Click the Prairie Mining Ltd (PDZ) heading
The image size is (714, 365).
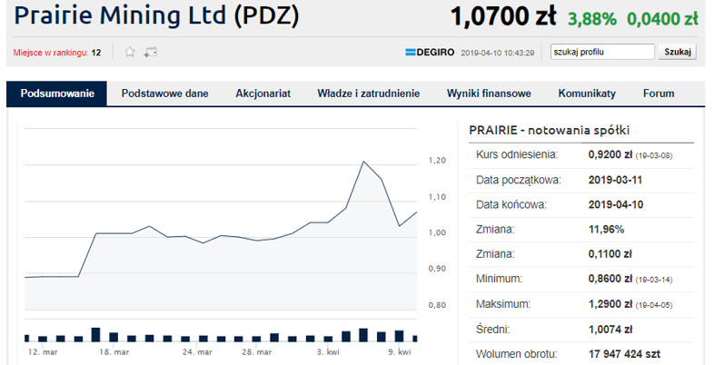tap(156, 15)
